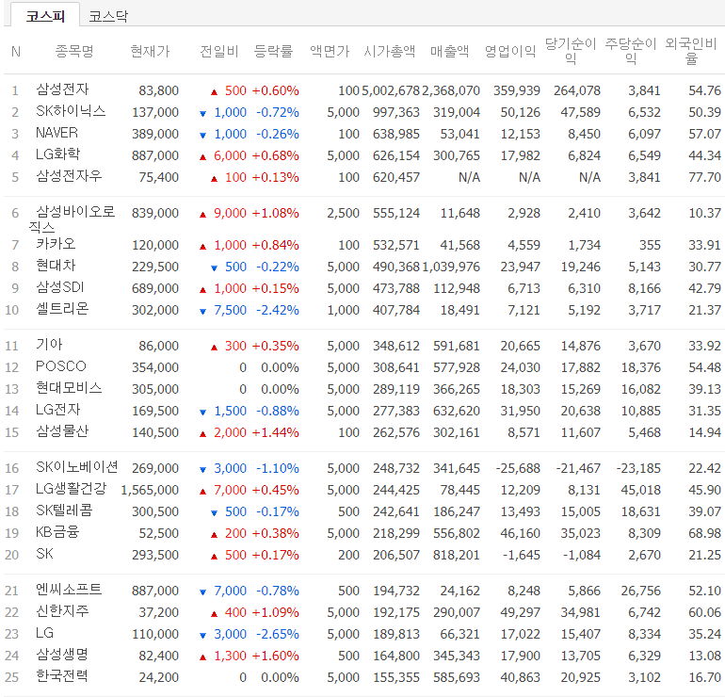Open the 한국전력 stock link
Screen dimensions: 725x697
tap(62, 676)
